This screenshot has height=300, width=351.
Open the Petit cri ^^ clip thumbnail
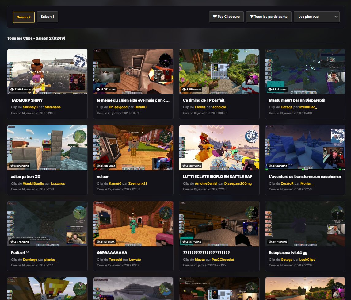tap(47, 224)
